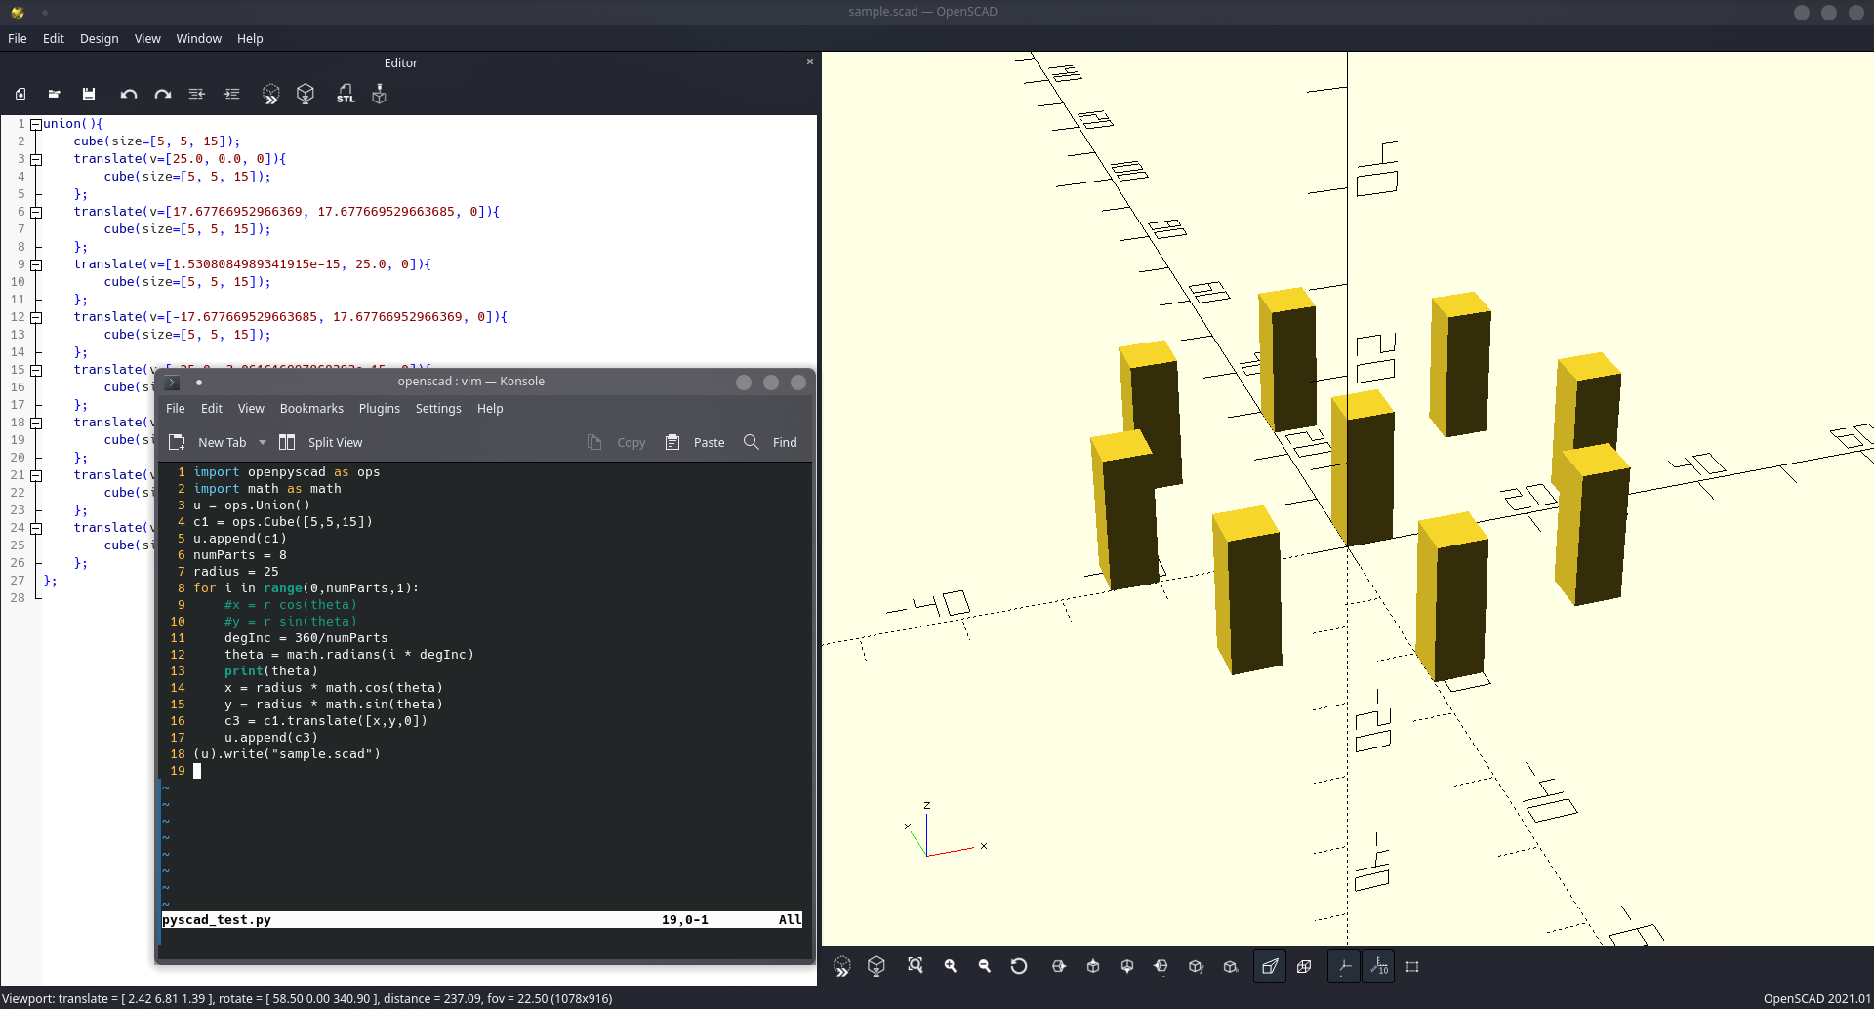Zoom in on the 3D viewport

pyautogui.click(x=950, y=966)
